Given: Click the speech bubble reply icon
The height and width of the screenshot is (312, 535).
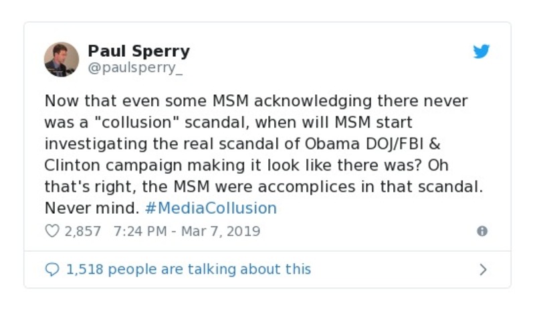Looking at the screenshot, I should click(x=52, y=269).
